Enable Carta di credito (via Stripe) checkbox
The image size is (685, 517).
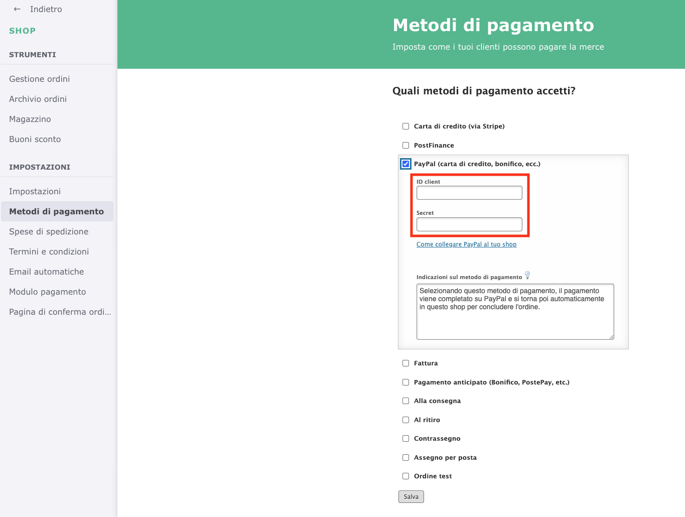pyautogui.click(x=405, y=126)
